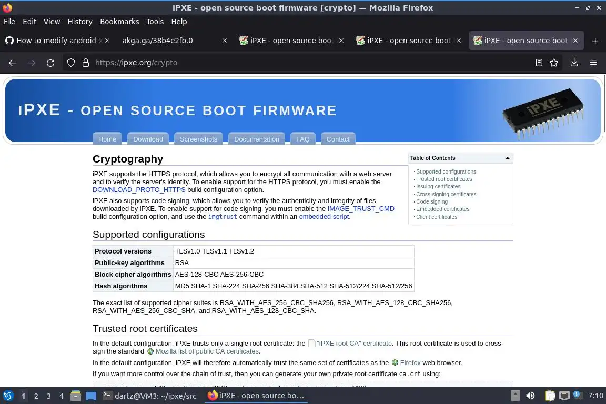The width and height of the screenshot is (606, 404).
Task: Open the Download page tab
Action: pyautogui.click(x=148, y=139)
